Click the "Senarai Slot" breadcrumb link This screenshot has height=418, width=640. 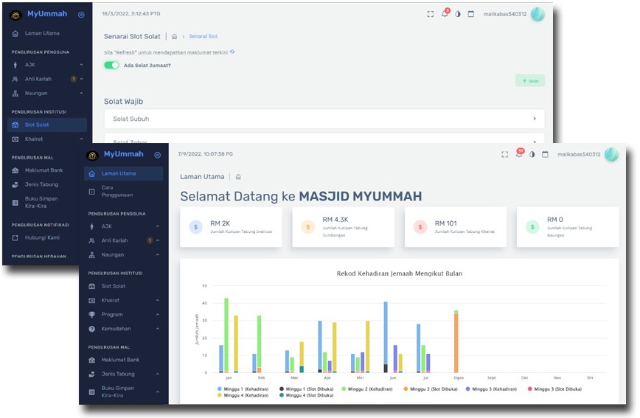pyautogui.click(x=204, y=36)
